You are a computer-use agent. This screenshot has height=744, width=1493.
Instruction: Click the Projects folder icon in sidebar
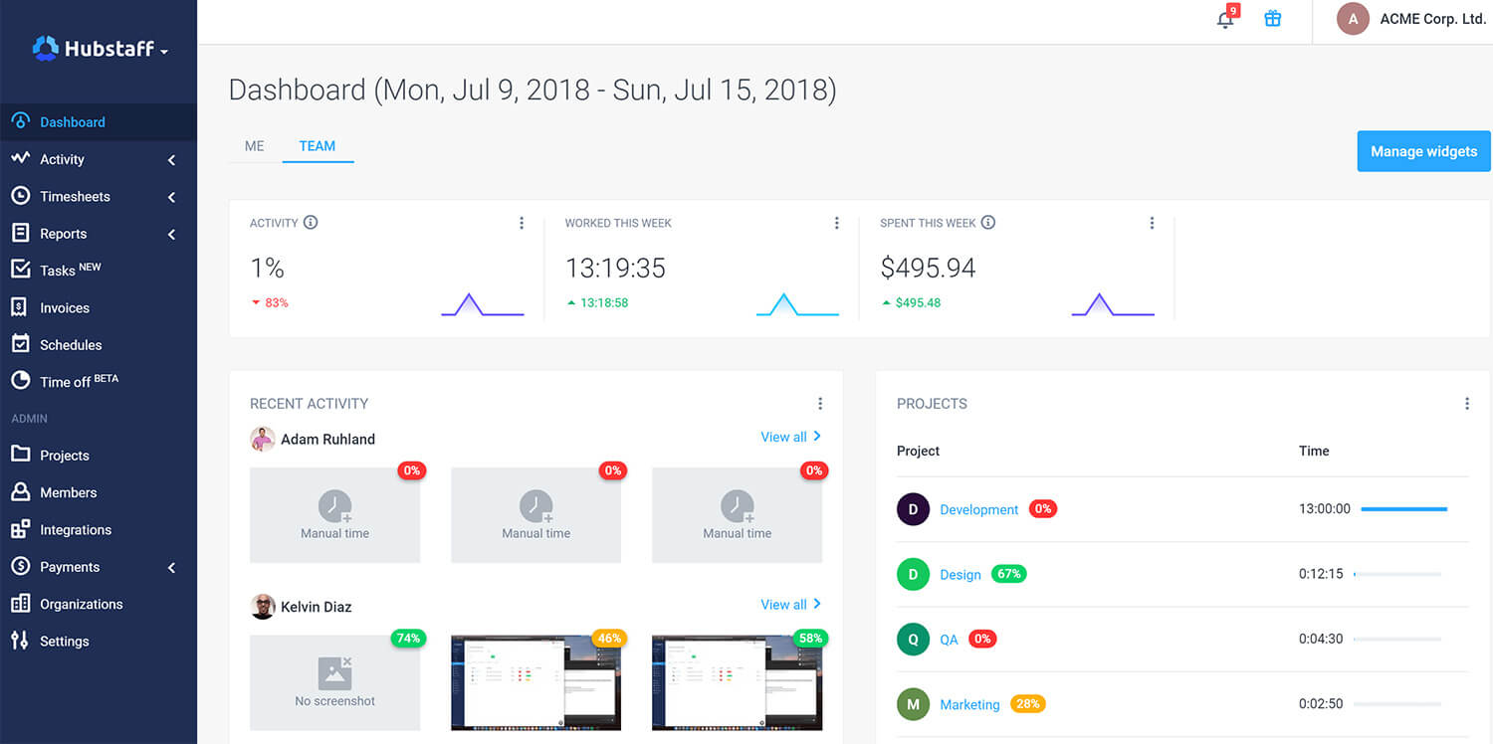20,455
